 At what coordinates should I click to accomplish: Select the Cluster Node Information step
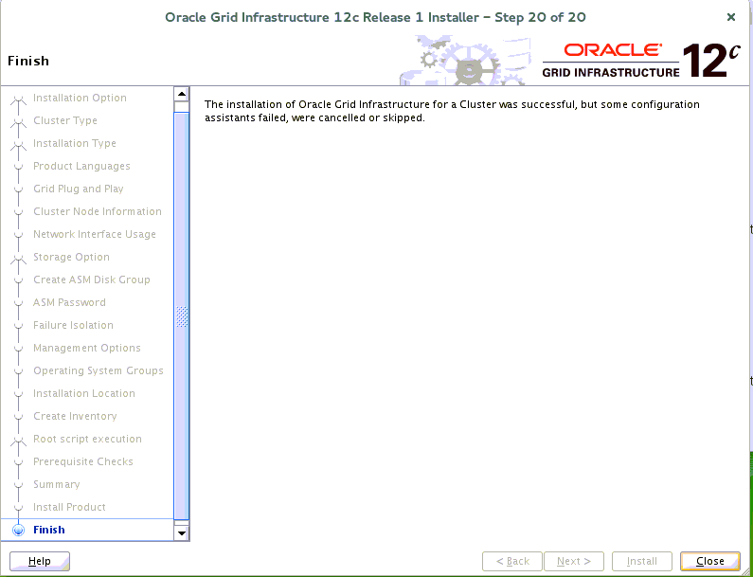98,211
